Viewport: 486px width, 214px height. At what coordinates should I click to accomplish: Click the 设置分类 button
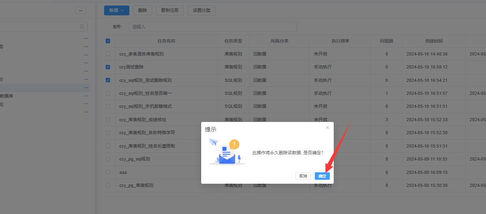tap(202, 10)
